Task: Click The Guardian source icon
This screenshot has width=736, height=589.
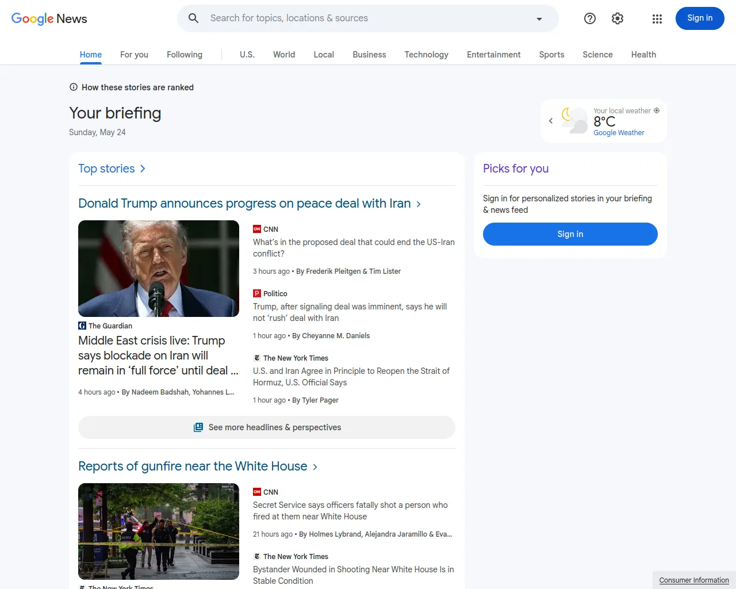Action: pos(82,326)
